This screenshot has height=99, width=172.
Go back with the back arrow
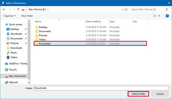[x=4, y=9]
